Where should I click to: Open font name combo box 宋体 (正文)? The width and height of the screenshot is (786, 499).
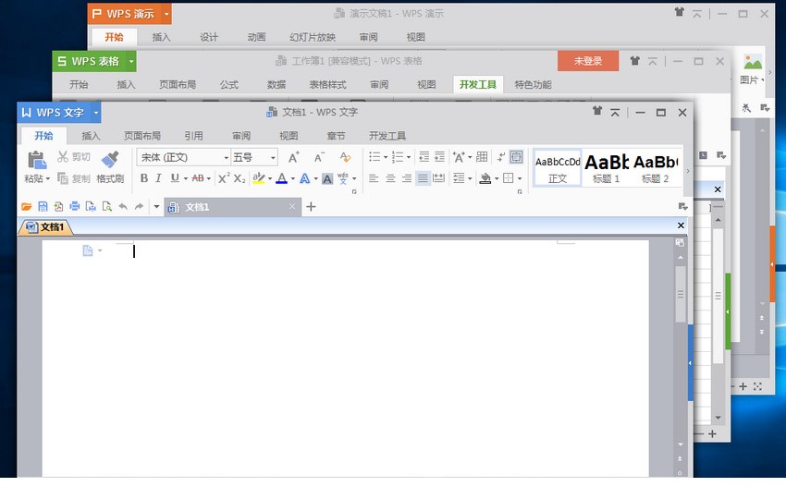coord(183,157)
